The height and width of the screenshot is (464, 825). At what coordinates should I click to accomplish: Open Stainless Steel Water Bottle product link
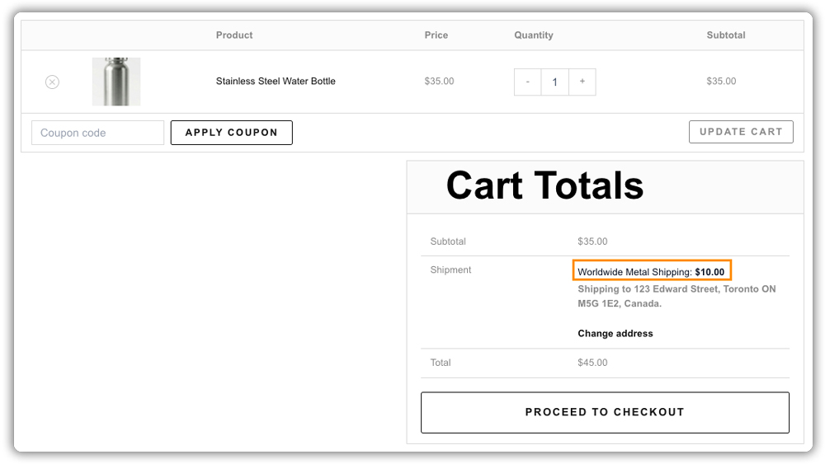tap(276, 81)
